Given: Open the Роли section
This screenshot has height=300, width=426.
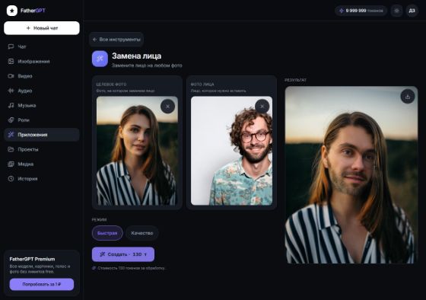Looking at the screenshot, I should tap(42, 120).
